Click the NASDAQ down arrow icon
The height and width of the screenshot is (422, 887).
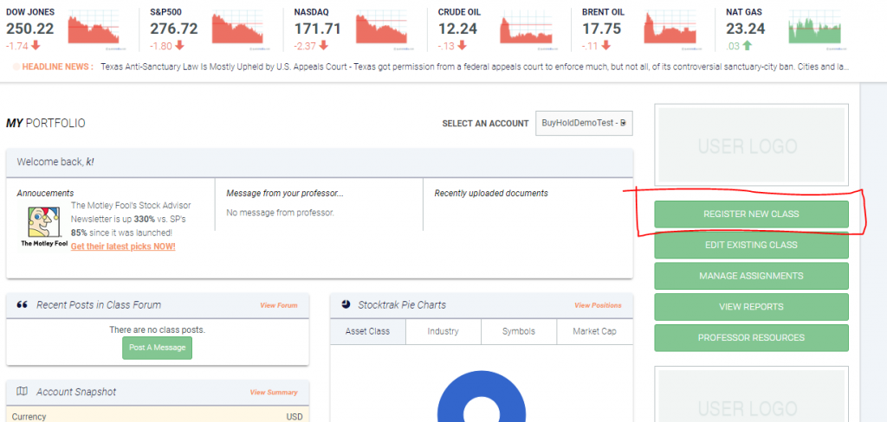click(x=322, y=45)
